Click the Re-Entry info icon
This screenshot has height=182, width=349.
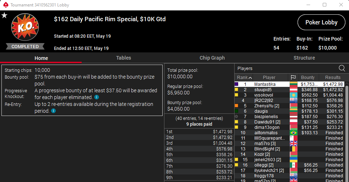click(x=53, y=111)
